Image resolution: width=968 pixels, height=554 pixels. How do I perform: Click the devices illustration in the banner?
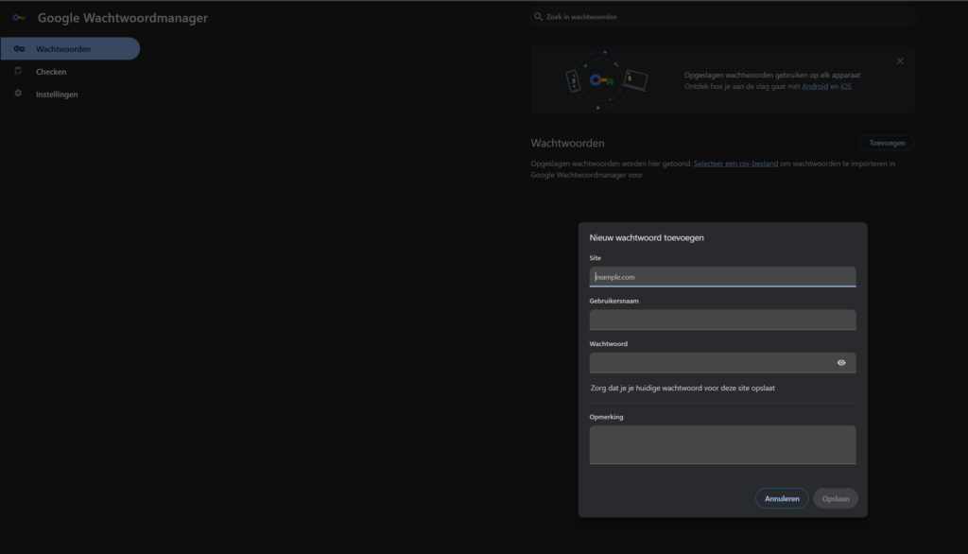(606, 80)
